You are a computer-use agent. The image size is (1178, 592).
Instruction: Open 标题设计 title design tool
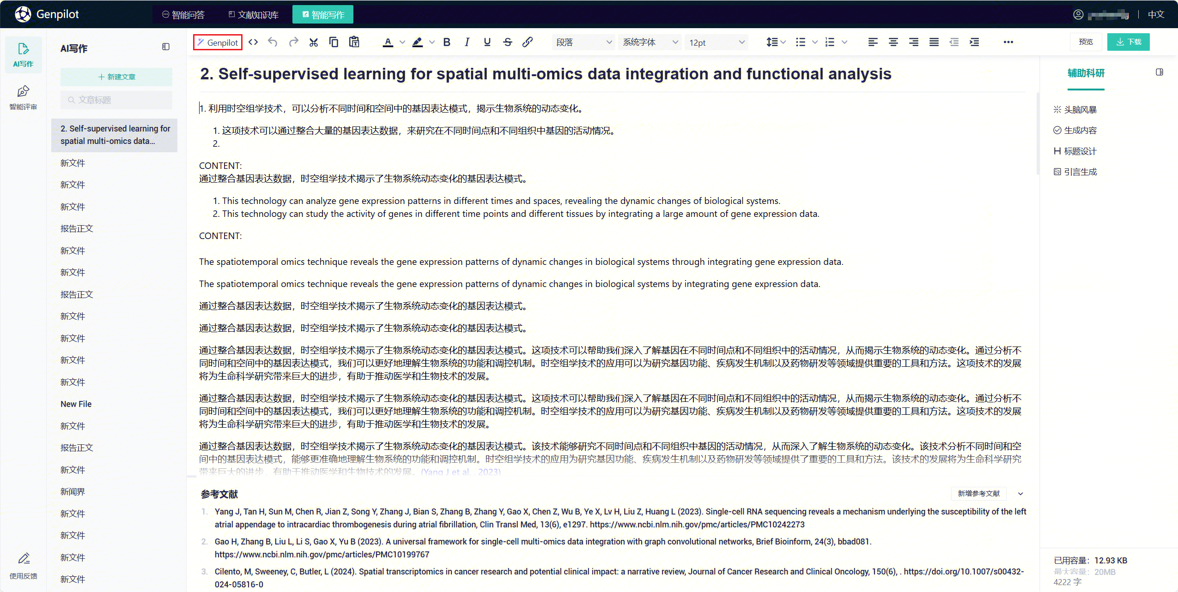1075,151
